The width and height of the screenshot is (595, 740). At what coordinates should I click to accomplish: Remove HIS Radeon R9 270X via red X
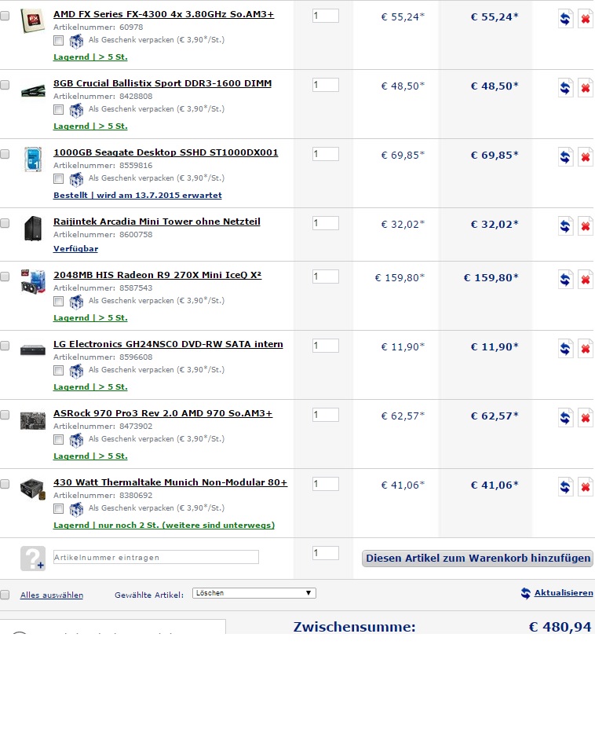[585, 280]
